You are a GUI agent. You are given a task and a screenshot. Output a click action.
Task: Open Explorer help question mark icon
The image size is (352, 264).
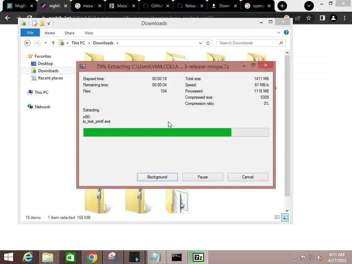tap(286, 33)
